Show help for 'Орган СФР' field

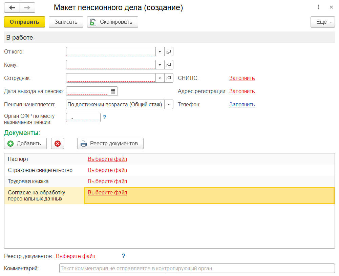[x=105, y=117]
